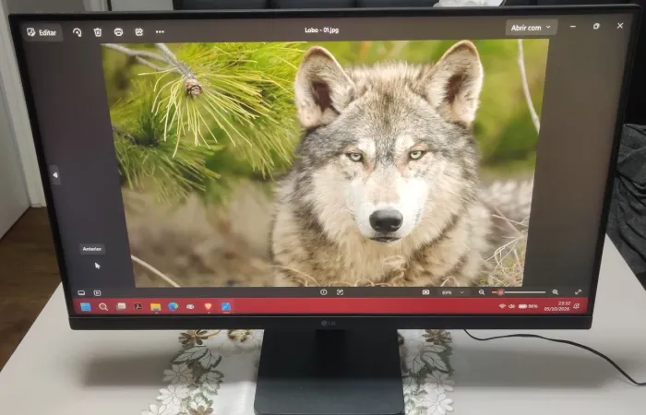The width and height of the screenshot is (646, 415).
Task: Click the volume speaker tray icon
Action: (511, 306)
